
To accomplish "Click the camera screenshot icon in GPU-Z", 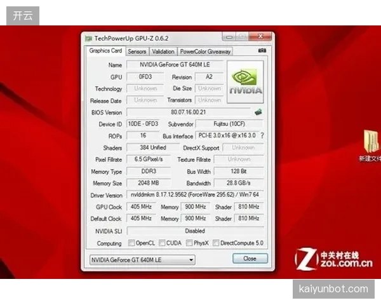I will pos(262,51).
